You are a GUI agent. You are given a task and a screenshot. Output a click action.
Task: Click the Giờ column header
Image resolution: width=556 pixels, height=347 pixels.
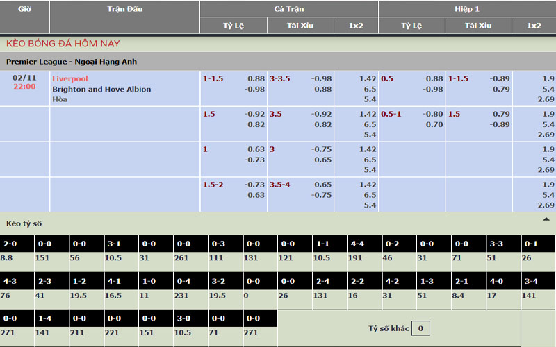(24, 9)
